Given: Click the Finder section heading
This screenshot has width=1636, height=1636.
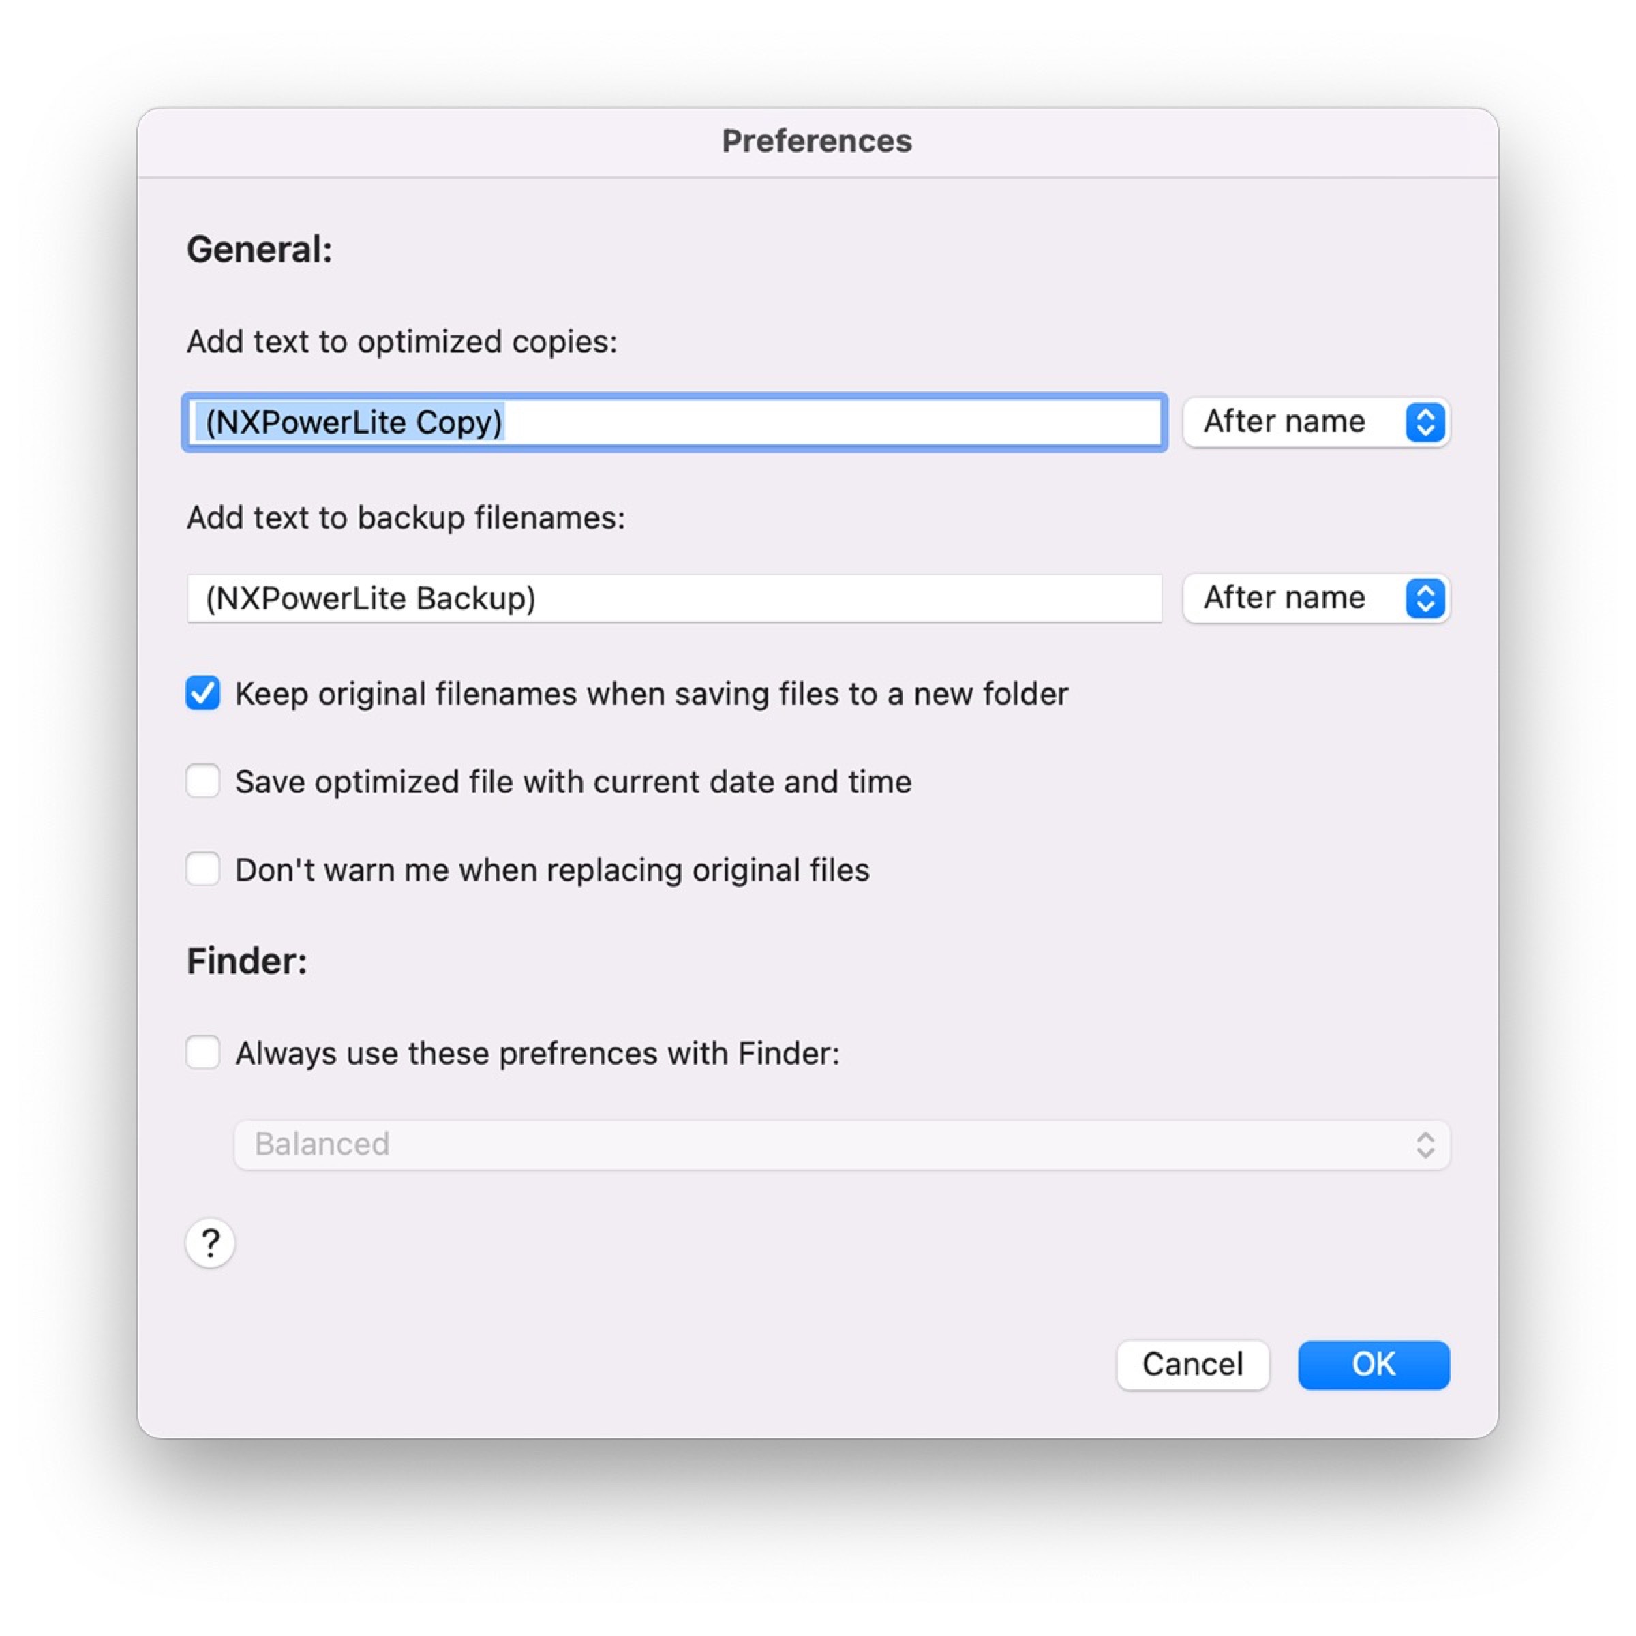Looking at the screenshot, I should tap(246, 961).
